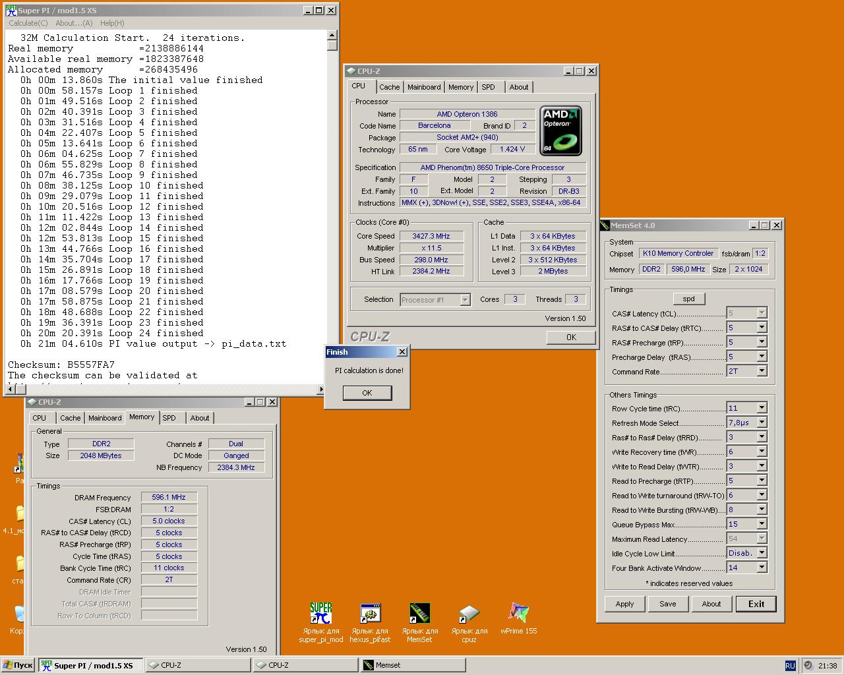Open the Queue Bypass Max dropdown

point(762,524)
